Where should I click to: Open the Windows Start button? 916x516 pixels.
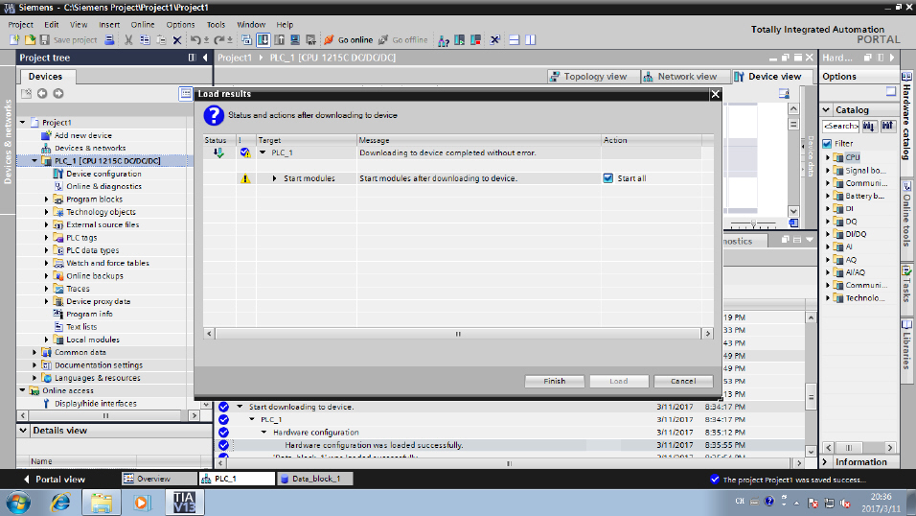[x=18, y=503]
